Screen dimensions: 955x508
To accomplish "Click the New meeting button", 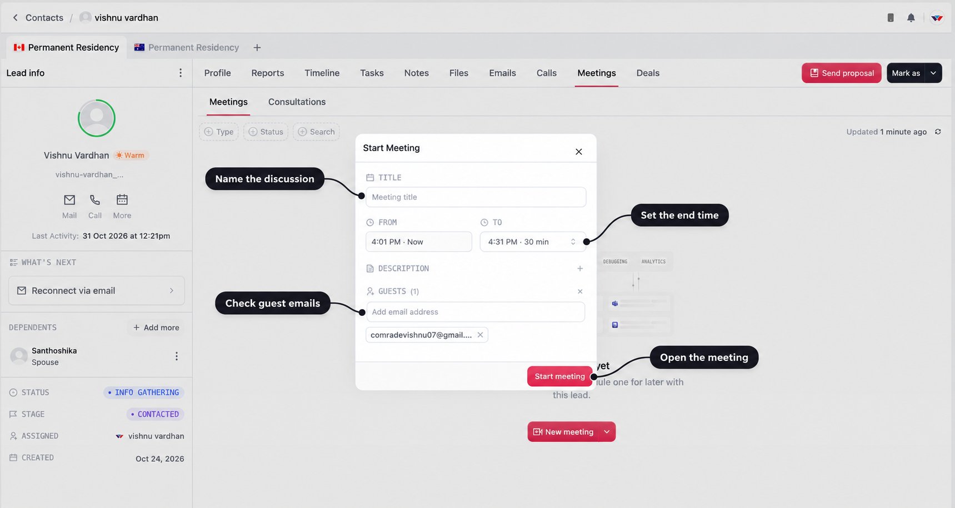I will pyautogui.click(x=564, y=432).
